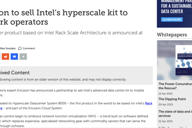Click the Comment speech bubble icon
This screenshot has height=128, width=192.
(x=20, y=48)
